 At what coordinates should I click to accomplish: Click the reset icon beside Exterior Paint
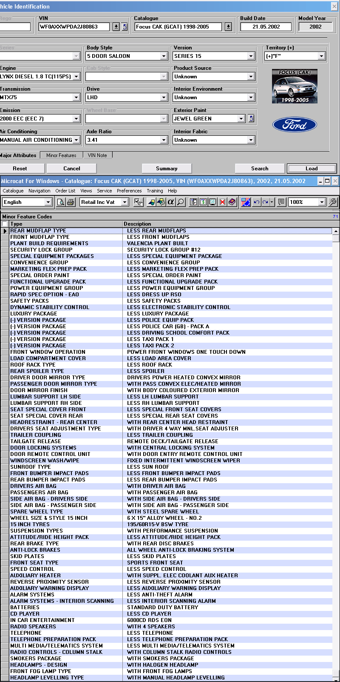coord(251,119)
